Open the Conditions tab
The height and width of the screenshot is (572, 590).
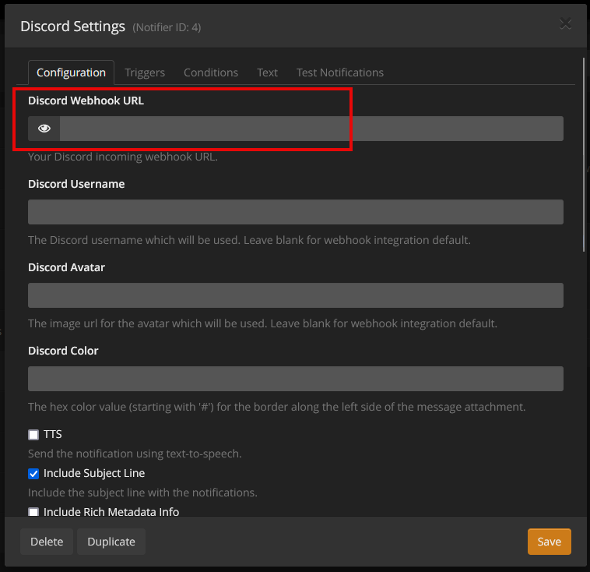point(211,72)
